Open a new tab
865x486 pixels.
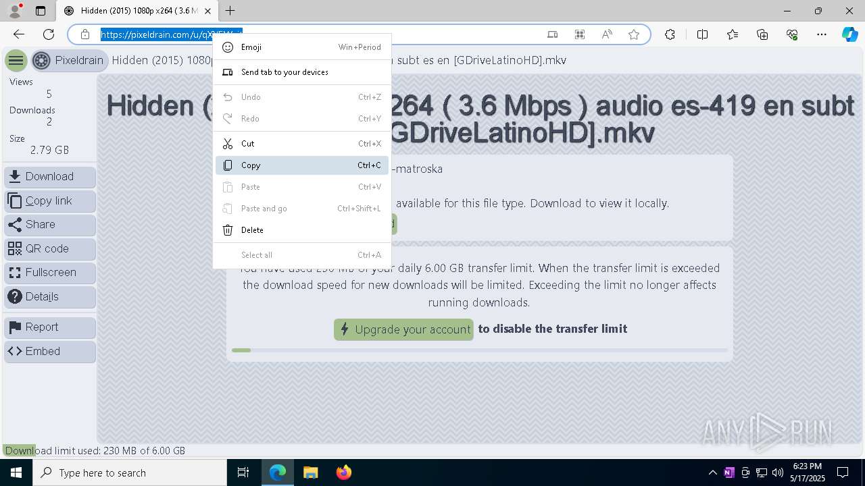point(230,11)
